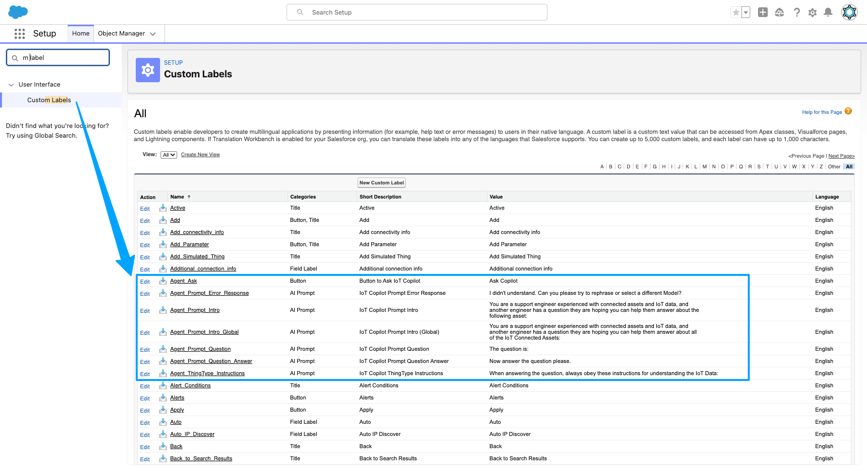867x471 pixels.
Task: Open the Notifications bell
Action: coord(828,12)
